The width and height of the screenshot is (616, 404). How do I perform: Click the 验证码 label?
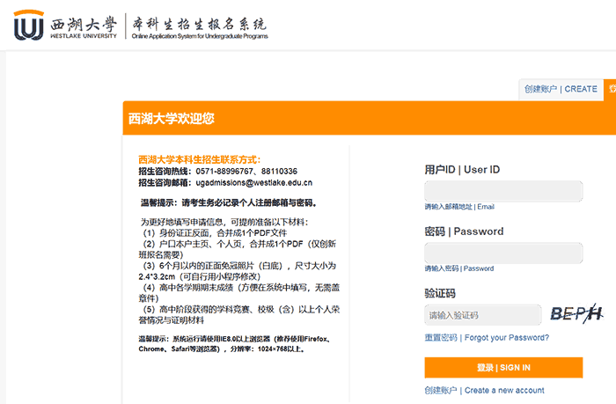pyautogui.click(x=440, y=293)
